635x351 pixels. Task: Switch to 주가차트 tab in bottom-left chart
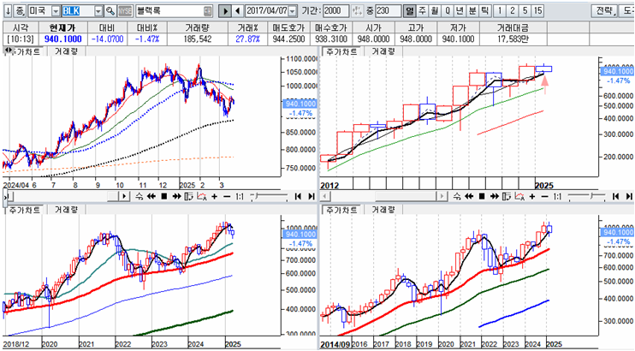click(24, 210)
